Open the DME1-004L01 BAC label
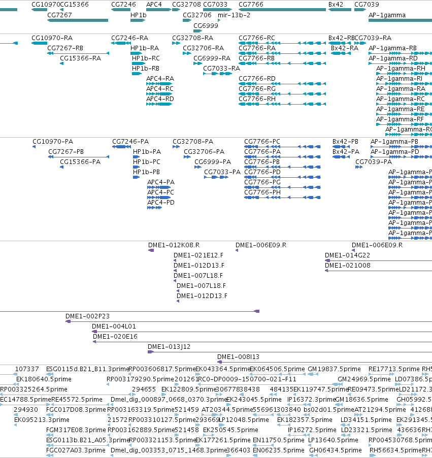This screenshot has width=432, height=458. tap(114, 326)
